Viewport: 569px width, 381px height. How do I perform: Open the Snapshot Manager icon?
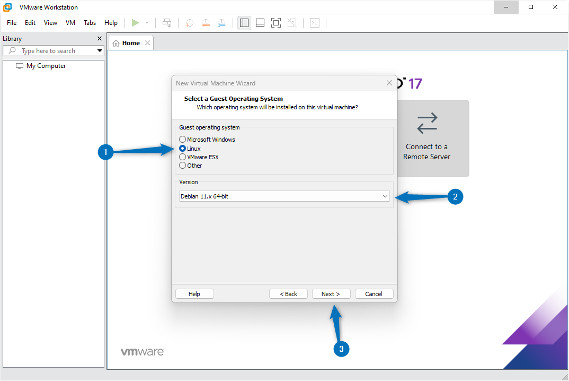(221, 23)
